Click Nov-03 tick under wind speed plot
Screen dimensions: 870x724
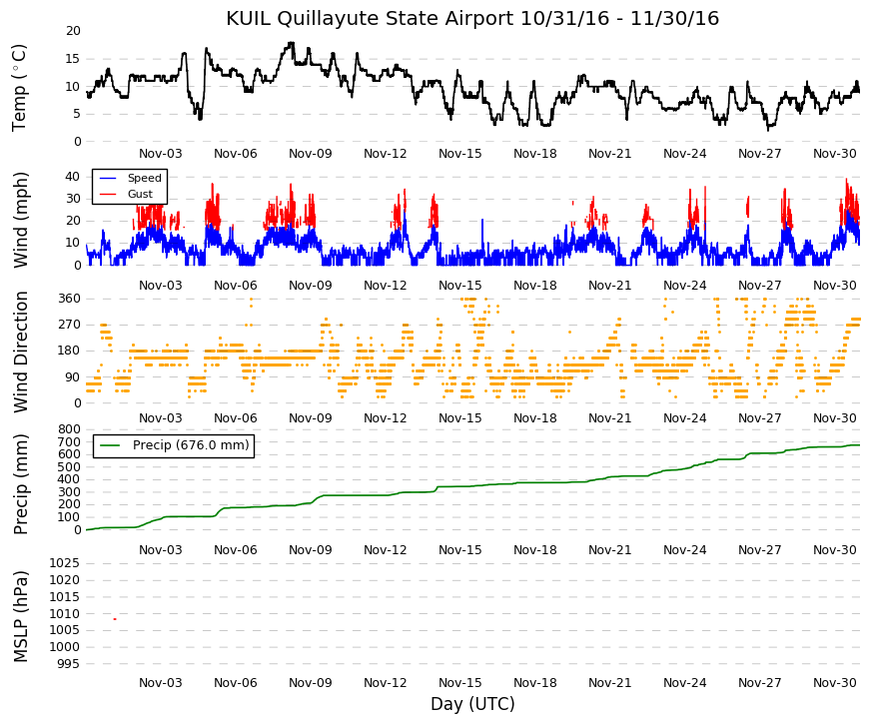point(161,286)
